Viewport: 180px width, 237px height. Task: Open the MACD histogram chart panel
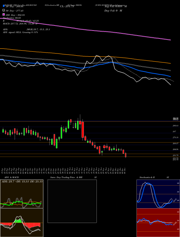tap(22, 223)
